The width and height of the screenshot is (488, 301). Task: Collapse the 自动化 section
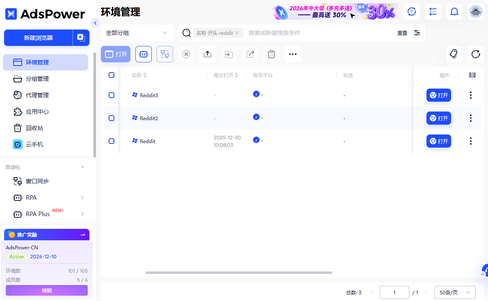[x=82, y=167]
